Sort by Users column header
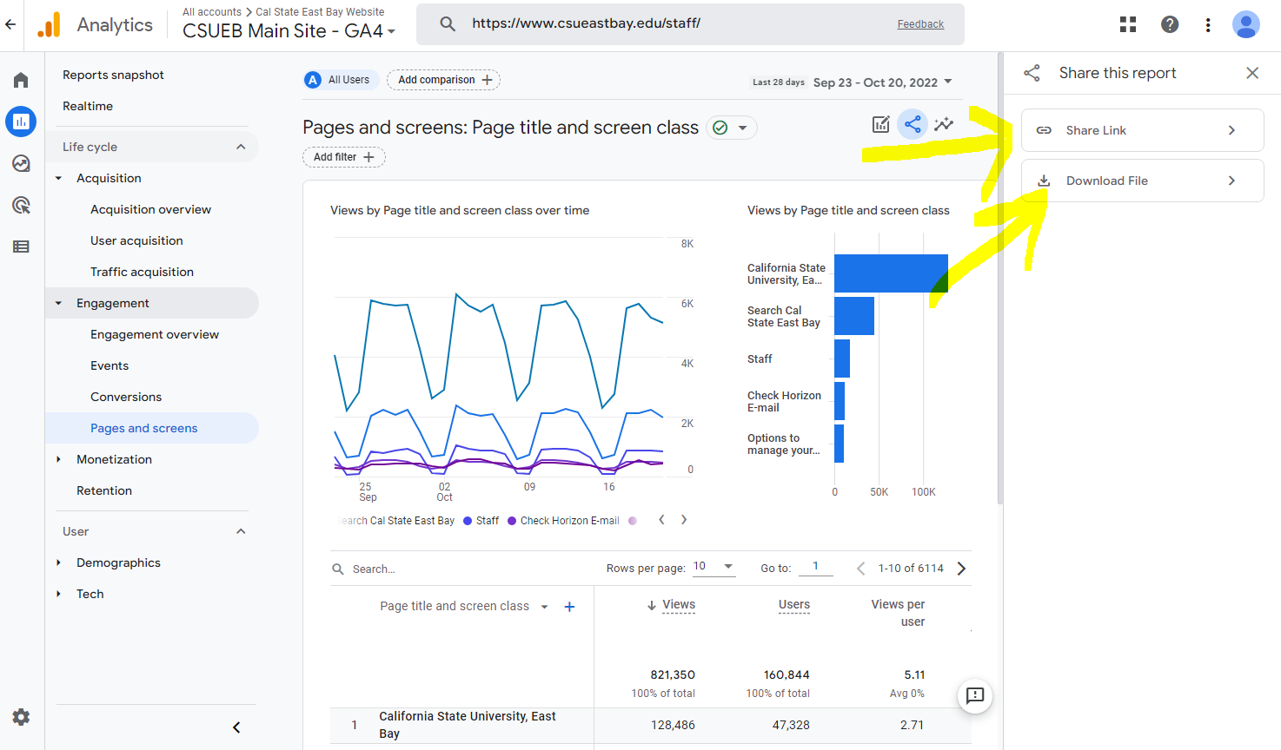 (793, 605)
